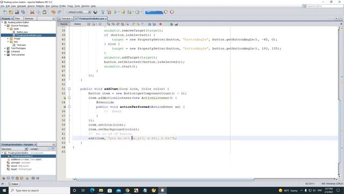344x194 pixels.
Task: Toggle show fields filter in Navigator
Action: 8,178
